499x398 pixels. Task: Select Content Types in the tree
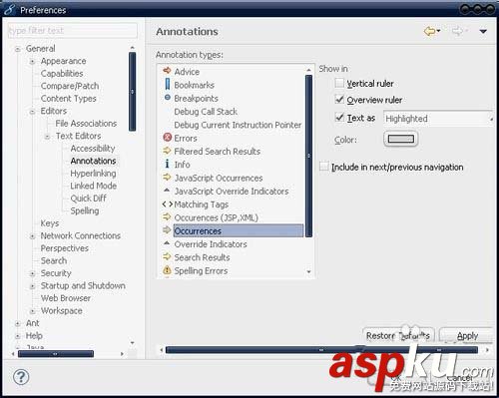[68, 99]
